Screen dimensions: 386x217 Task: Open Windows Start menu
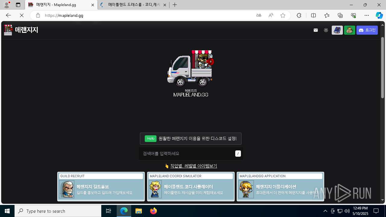click(7, 211)
